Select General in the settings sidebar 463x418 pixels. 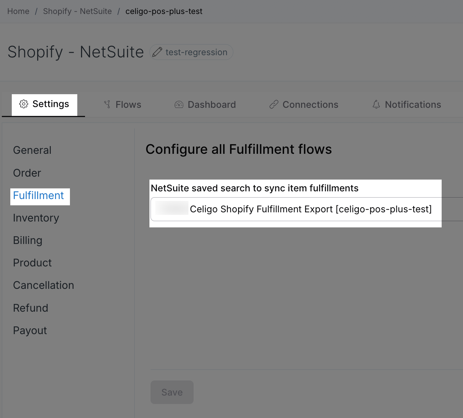click(32, 150)
